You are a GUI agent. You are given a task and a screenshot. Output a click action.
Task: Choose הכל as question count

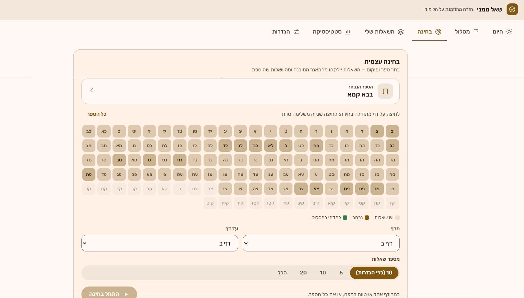282,273
